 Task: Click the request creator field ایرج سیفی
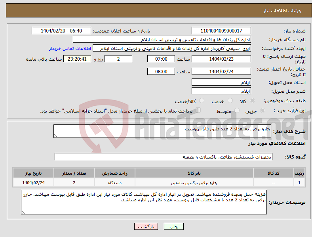click(172, 48)
